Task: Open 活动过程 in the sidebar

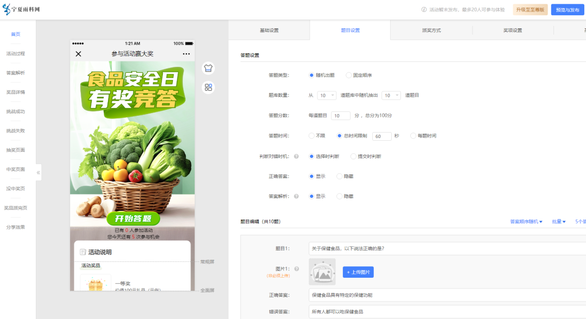Action: (x=16, y=54)
